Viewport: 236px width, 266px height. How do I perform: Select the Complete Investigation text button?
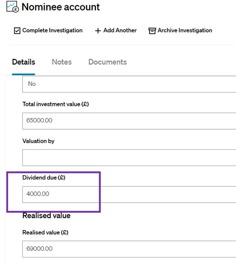click(52, 30)
